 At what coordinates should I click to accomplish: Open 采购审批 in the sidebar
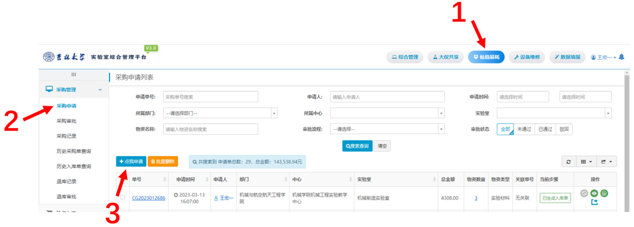click(x=66, y=121)
